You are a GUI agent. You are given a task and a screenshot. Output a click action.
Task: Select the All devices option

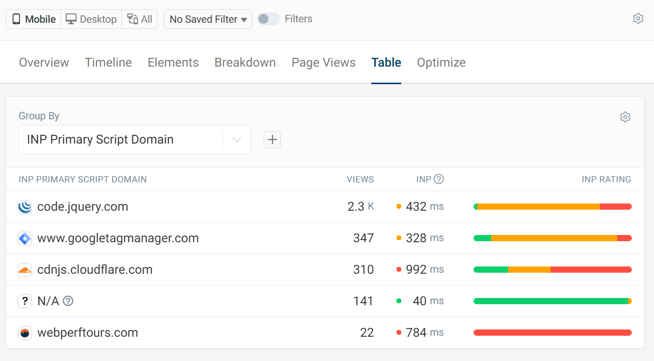click(140, 19)
